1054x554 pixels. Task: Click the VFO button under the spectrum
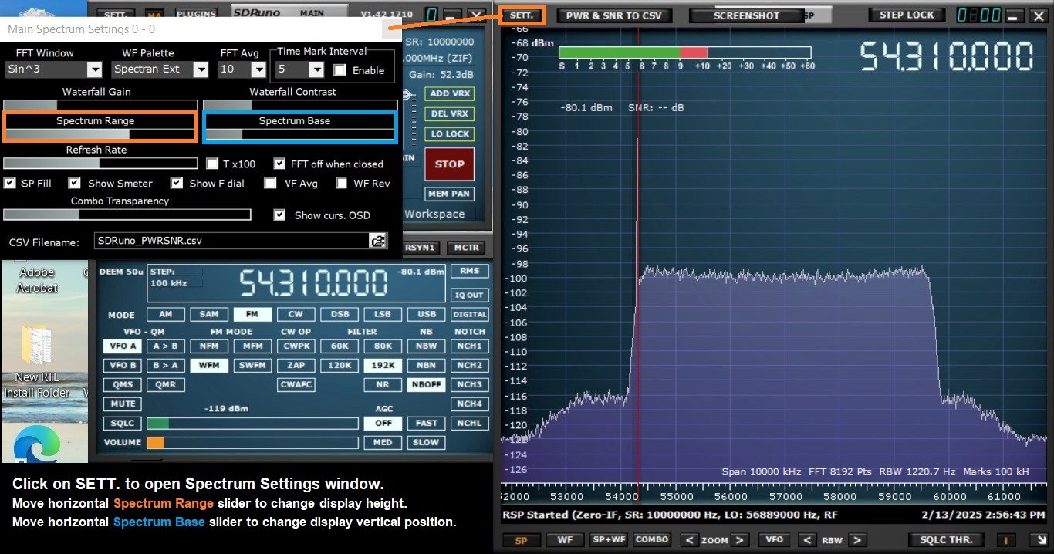click(x=773, y=540)
